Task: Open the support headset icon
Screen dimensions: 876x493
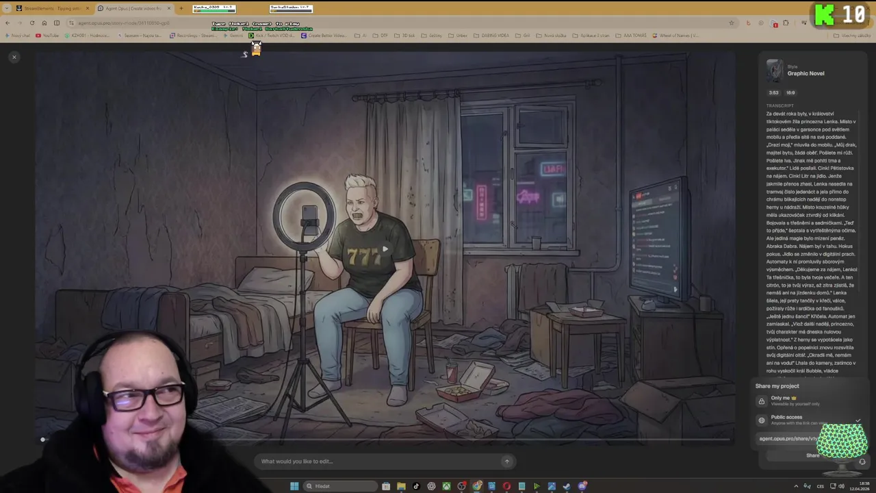Action: (862, 462)
